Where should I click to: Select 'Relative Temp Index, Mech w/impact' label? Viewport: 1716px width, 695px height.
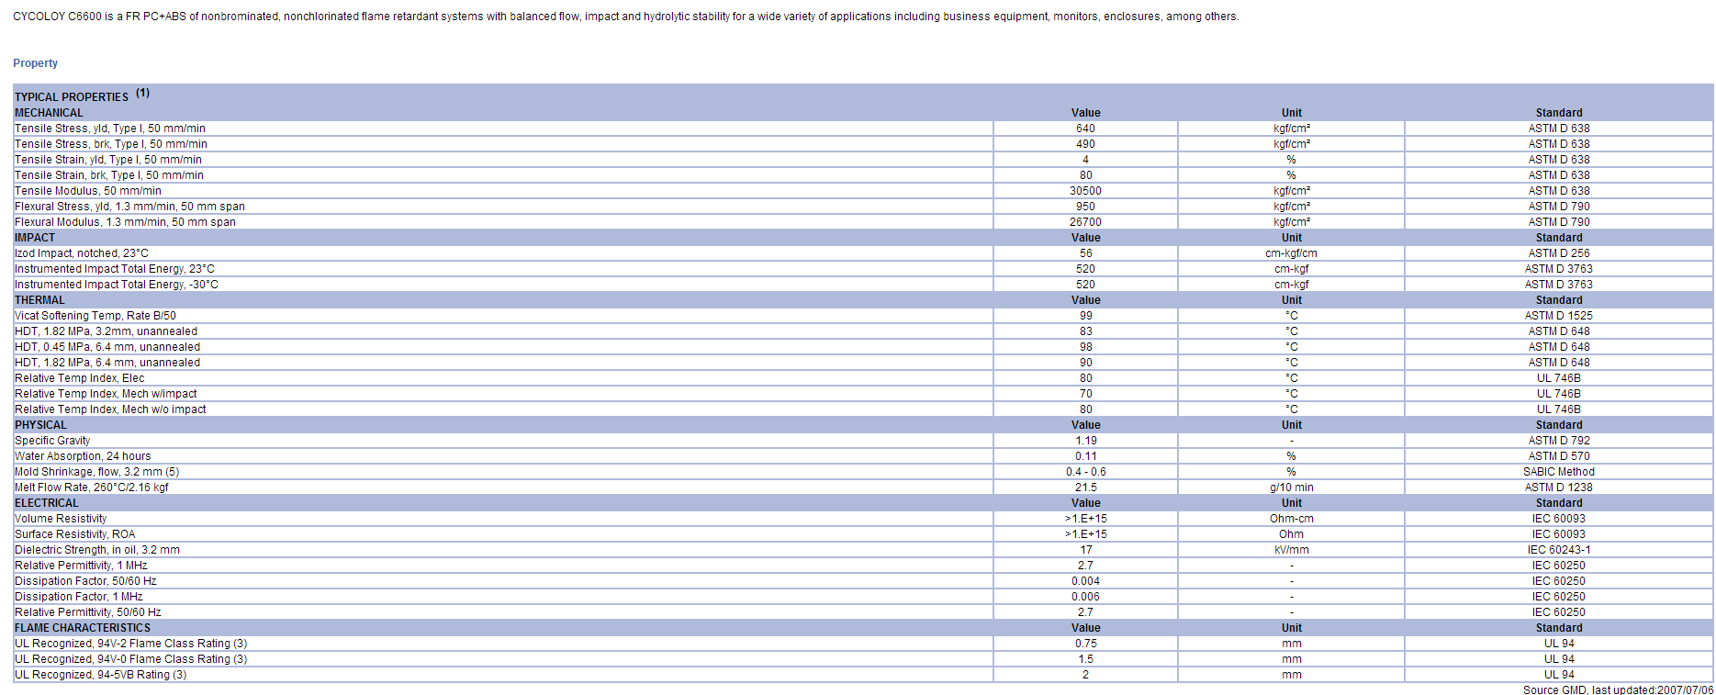tap(106, 394)
